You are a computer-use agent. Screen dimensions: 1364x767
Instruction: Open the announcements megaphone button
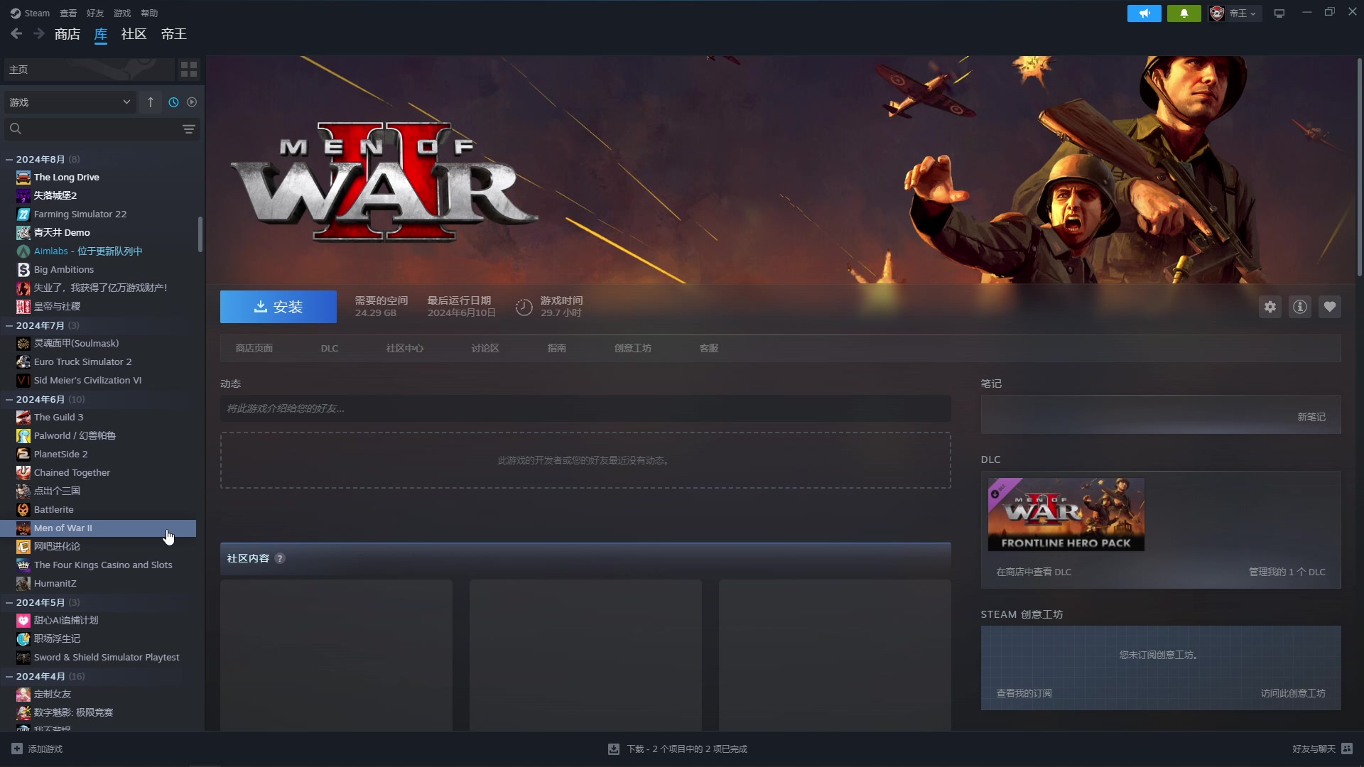pyautogui.click(x=1144, y=13)
